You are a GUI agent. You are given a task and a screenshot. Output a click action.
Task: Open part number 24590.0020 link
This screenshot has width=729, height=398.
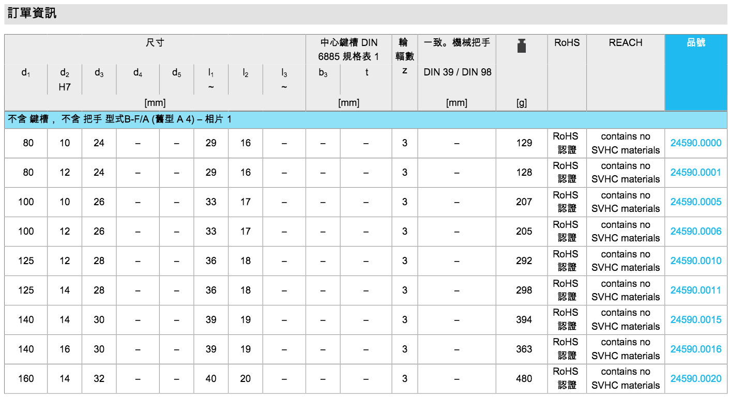click(x=695, y=379)
